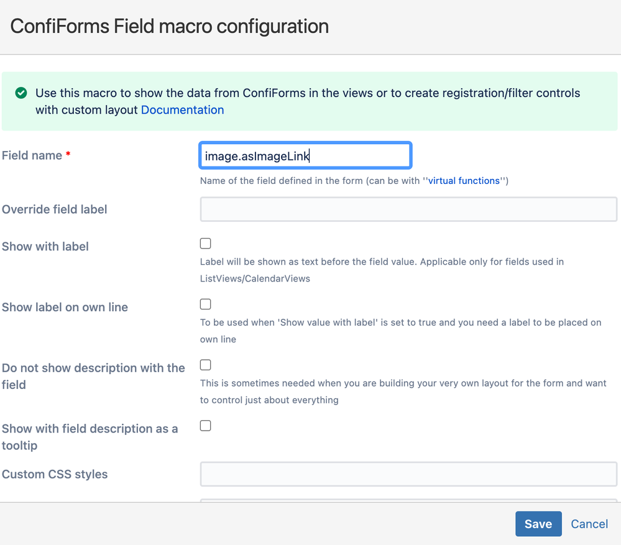Click the ConfiForms Field macro configuration title
Screen dimensions: 621x545
(x=170, y=27)
